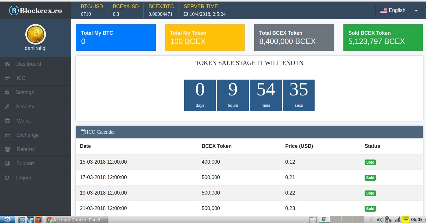Click the date 19-03-2018 12:00:00
This screenshot has width=426, height=223.
pos(103,193)
